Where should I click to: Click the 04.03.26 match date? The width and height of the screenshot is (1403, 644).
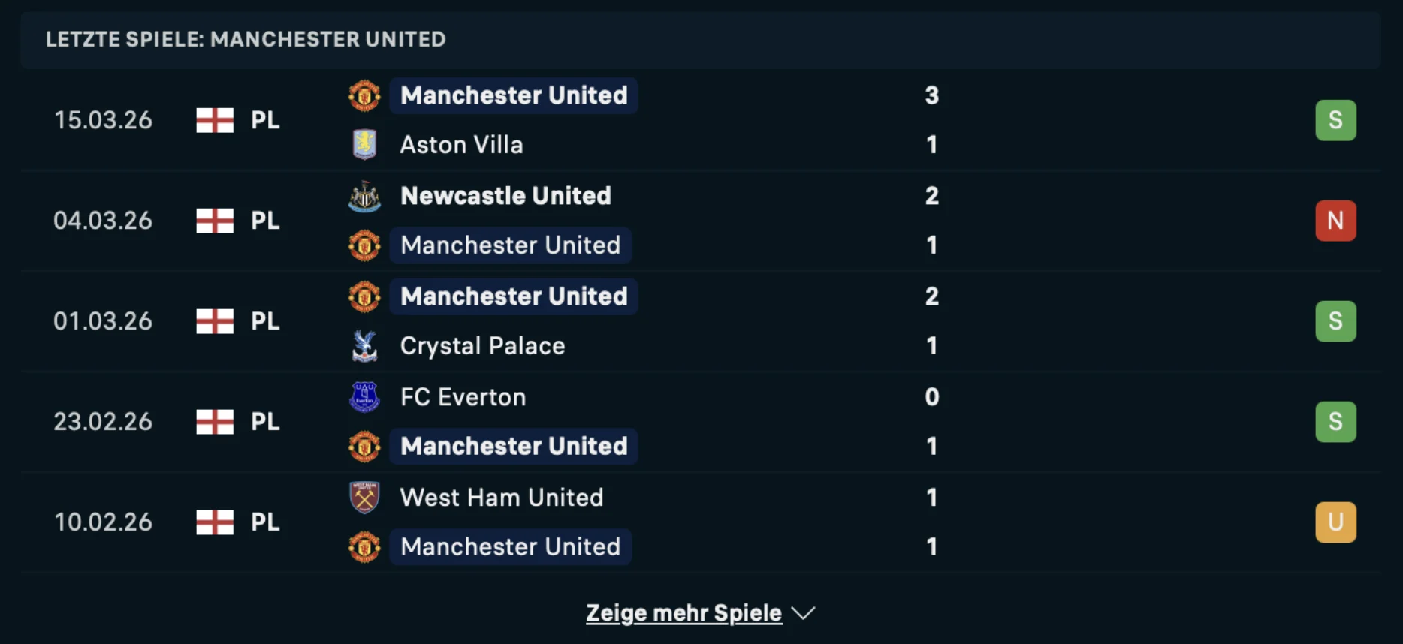point(103,221)
